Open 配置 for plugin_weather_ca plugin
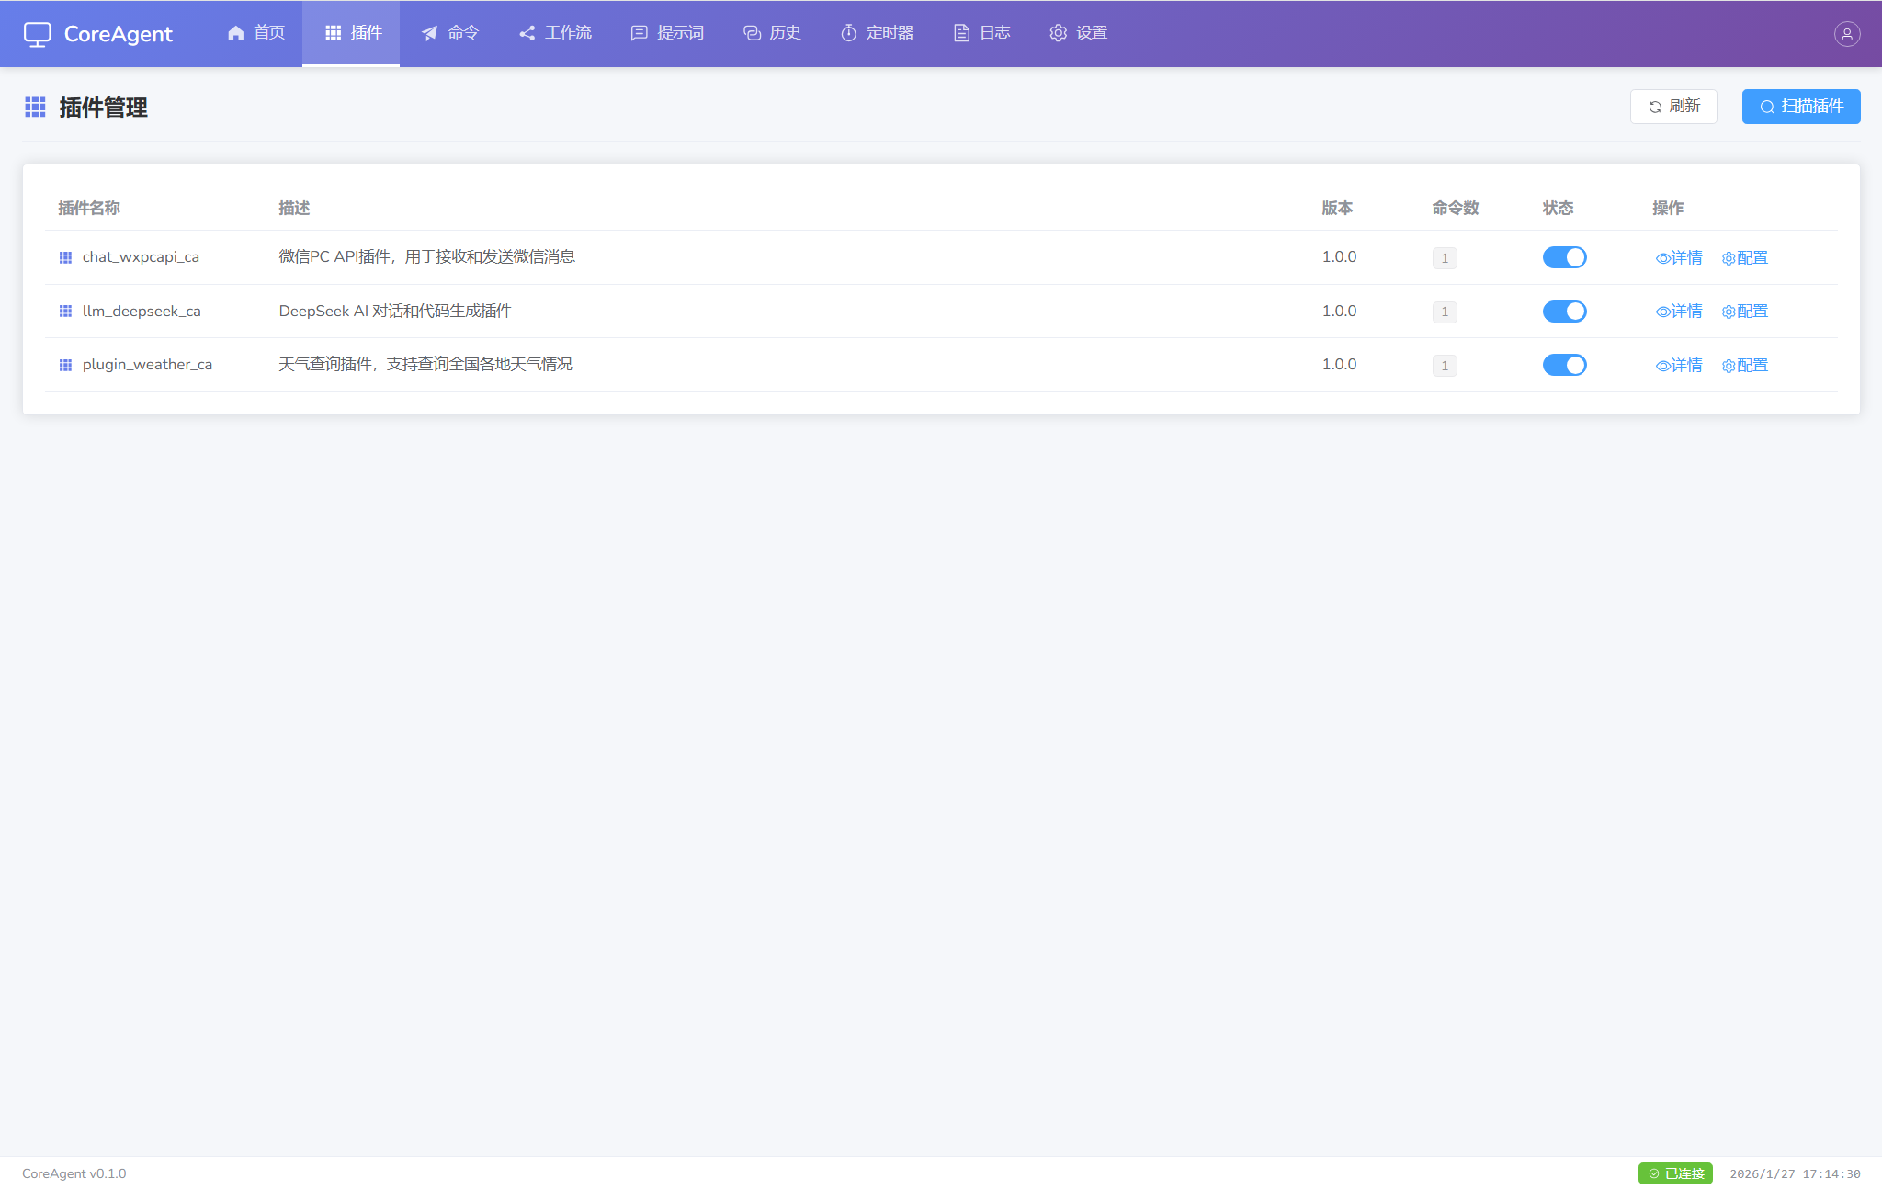The height and width of the screenshot is (1190, 1882). 1744,366
